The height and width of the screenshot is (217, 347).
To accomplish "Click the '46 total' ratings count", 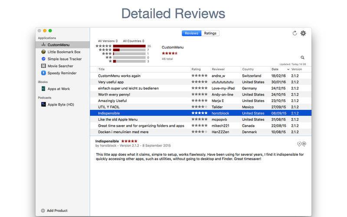I will click(x=167, y=59).
